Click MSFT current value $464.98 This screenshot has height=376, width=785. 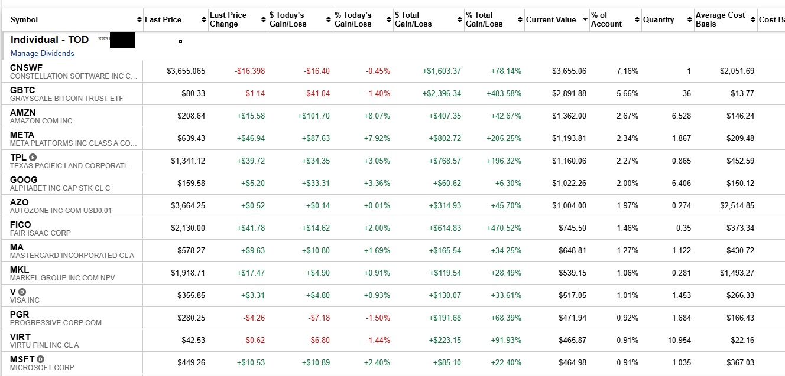[x=573, y=362]
